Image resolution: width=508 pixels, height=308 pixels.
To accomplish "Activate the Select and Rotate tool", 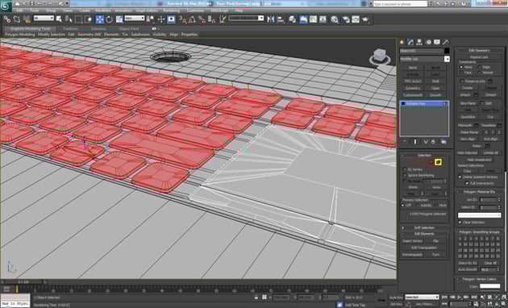I will (x=109, y=19).
